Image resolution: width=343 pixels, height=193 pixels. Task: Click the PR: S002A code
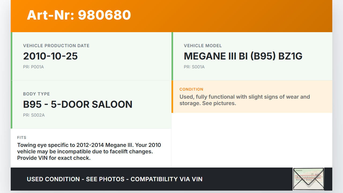tap(34, 115)
